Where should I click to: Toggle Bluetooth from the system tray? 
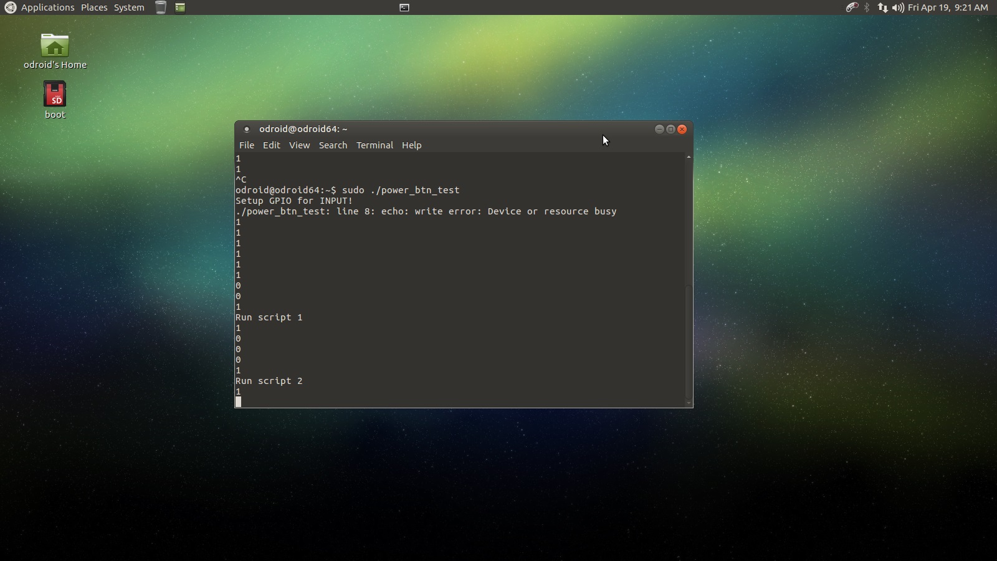tap(868, 7)
